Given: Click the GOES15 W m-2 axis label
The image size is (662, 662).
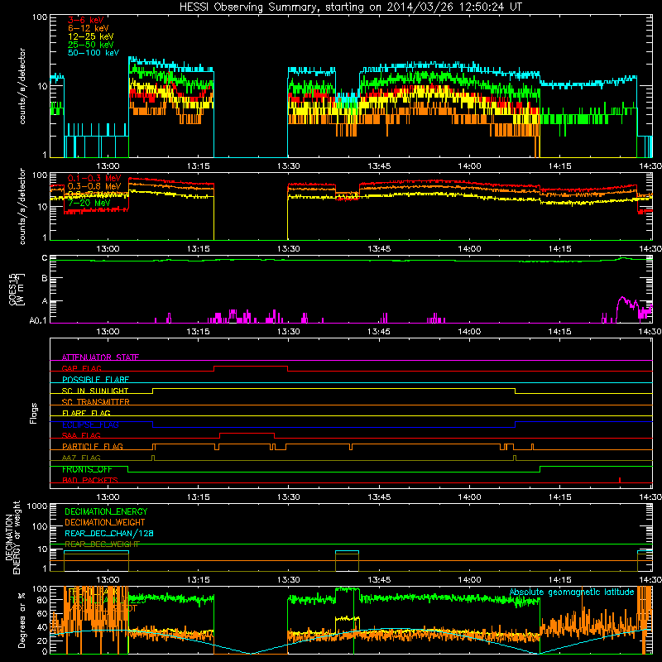Looking at the screenshot, I should (17, 290).
